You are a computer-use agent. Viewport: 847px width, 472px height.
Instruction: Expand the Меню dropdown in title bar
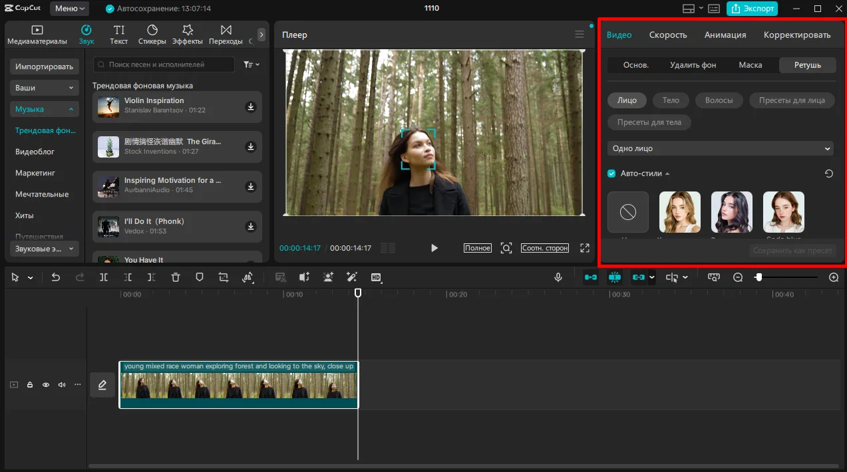(x=70, y=9)
